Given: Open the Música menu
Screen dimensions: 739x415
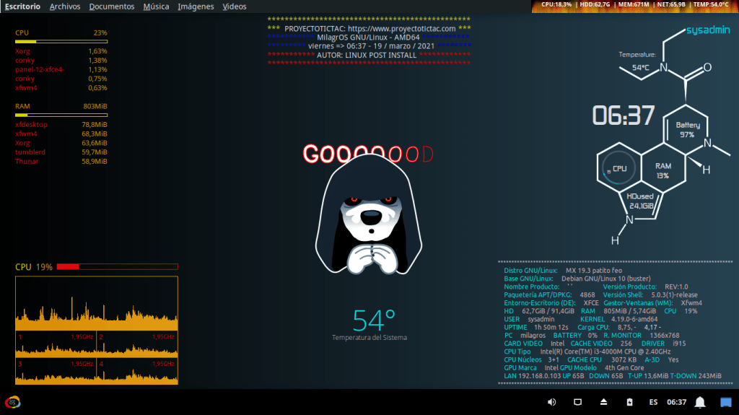Looking at the screenshot, I should click(157, 6).
